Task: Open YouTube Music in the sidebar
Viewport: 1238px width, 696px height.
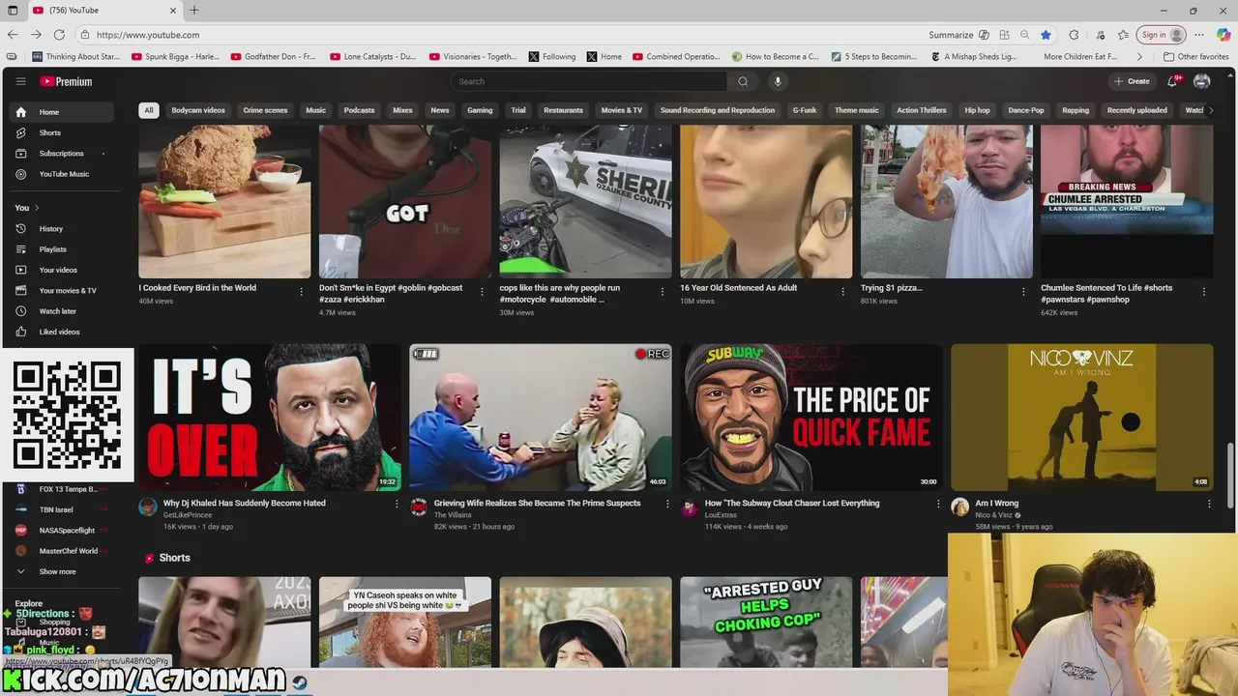Action: [62, 174]
